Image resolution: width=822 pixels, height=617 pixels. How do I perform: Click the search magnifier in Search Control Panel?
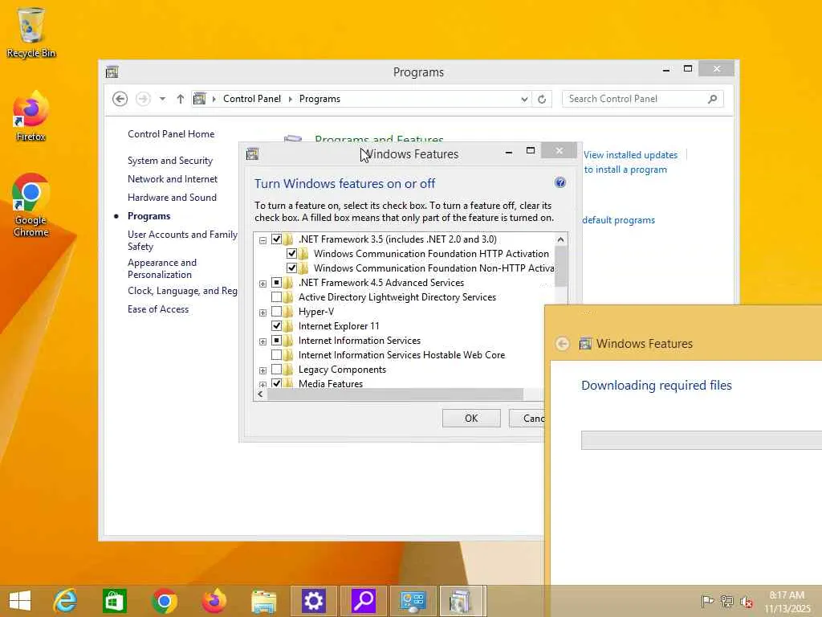(x=712, y=99)
